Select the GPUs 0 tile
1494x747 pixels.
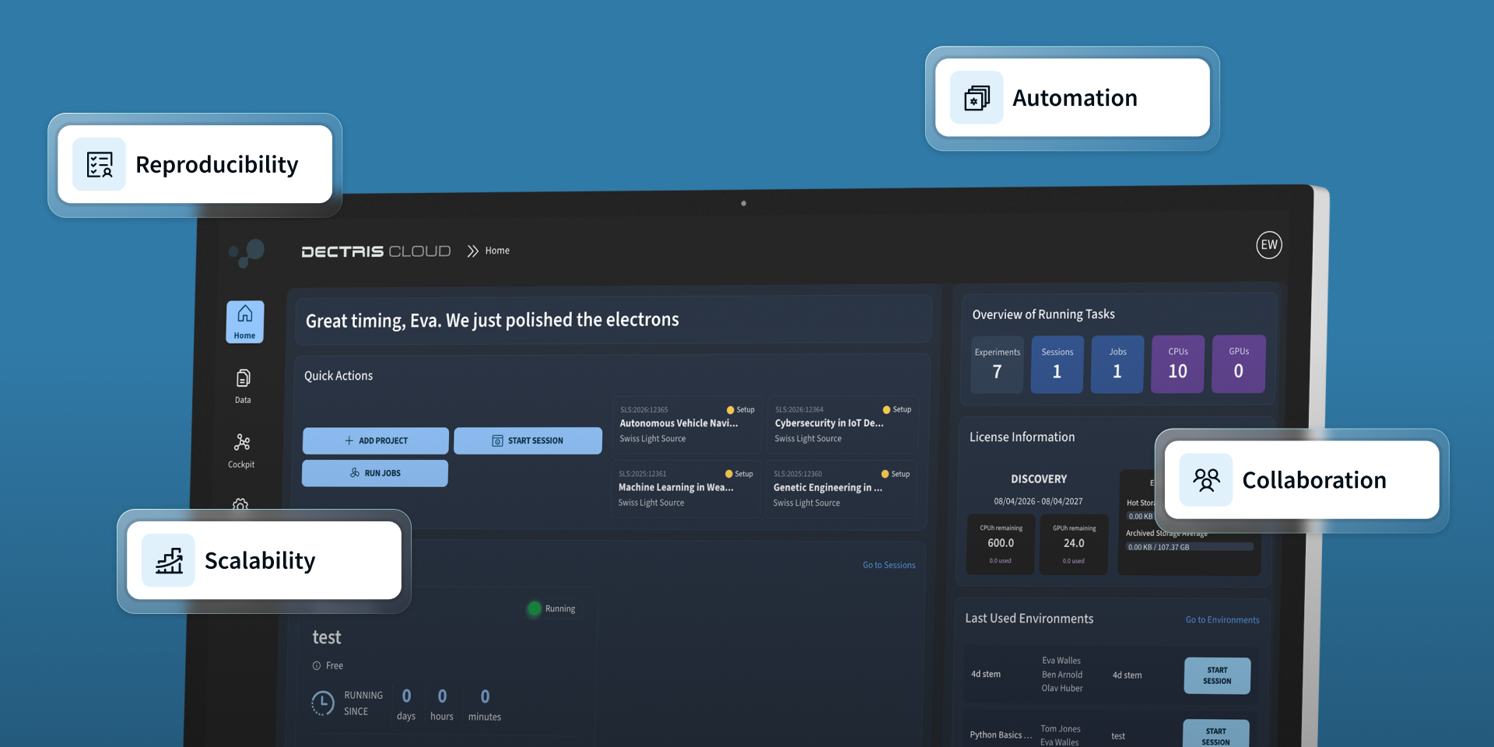(x=1239, y=364)
